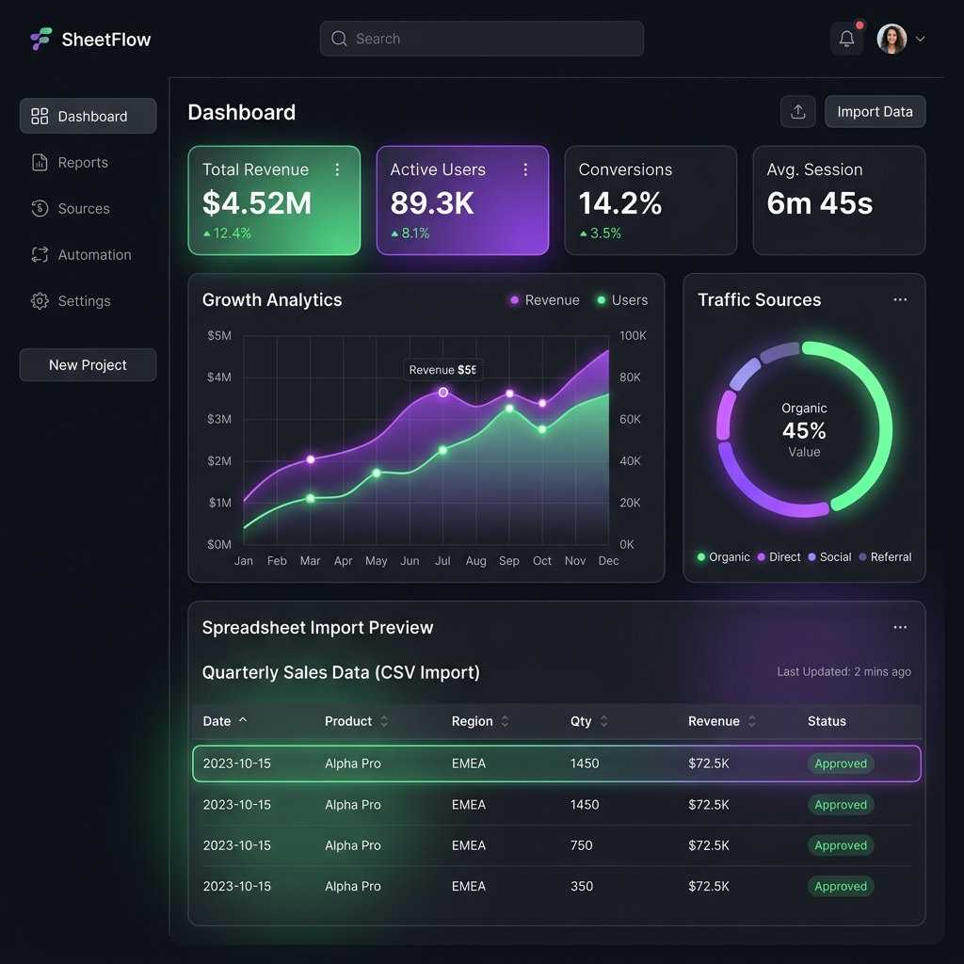Open Settings from the sidebar
The image size is (964, 964).
(88, 300)
